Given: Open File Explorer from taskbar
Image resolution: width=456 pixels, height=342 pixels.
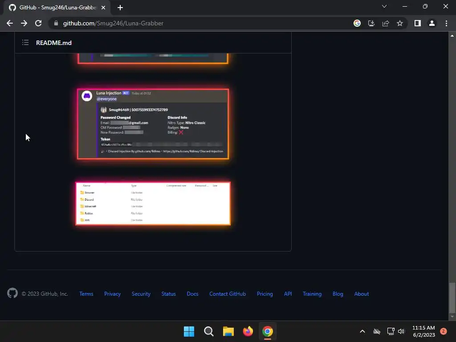Looking at the screenshot, I should 228,331.
